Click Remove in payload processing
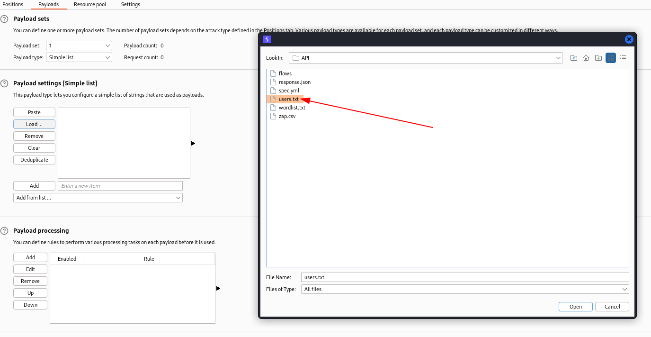651x337 pixels. click(30, 281)
